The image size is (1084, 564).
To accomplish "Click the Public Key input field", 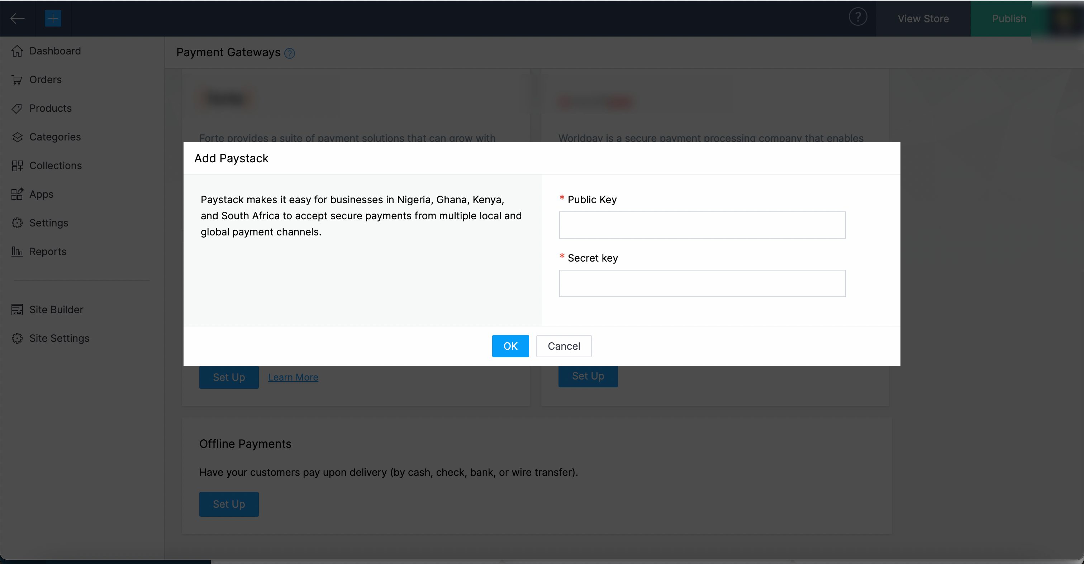I will (703, 225).
